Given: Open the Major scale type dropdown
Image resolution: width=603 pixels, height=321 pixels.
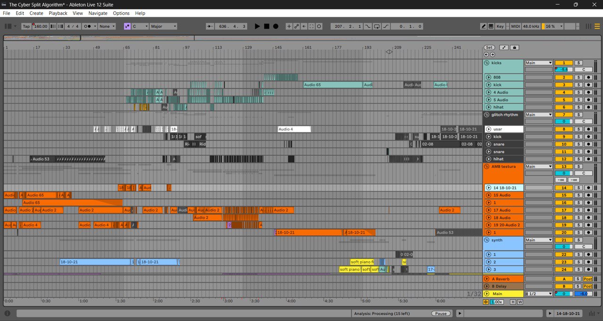Looking at the screenshot, I should point(163,26).
